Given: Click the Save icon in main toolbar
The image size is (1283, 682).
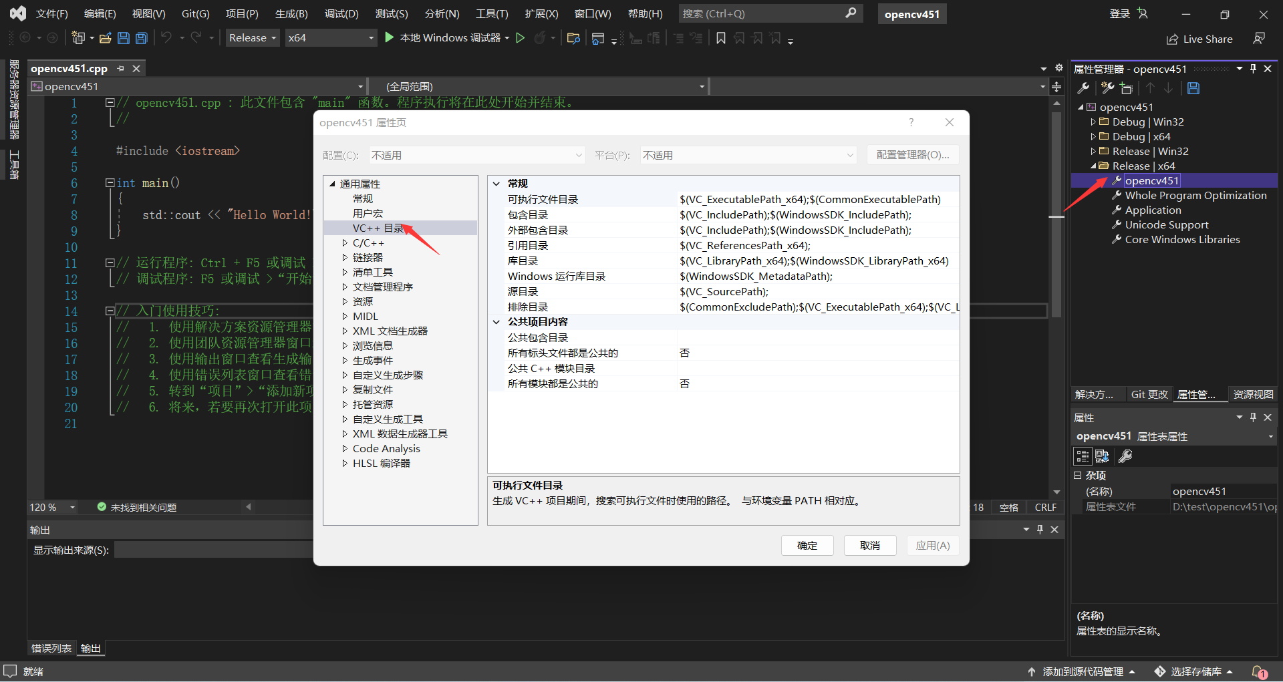Looking at the screenshot, I should coord(124,38).
